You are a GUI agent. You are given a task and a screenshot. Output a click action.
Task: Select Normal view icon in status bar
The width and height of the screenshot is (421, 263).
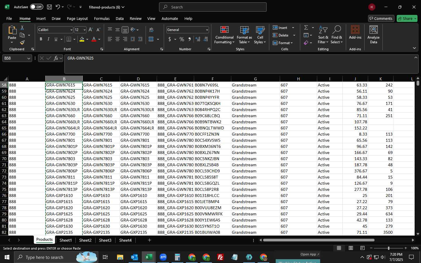339,248
